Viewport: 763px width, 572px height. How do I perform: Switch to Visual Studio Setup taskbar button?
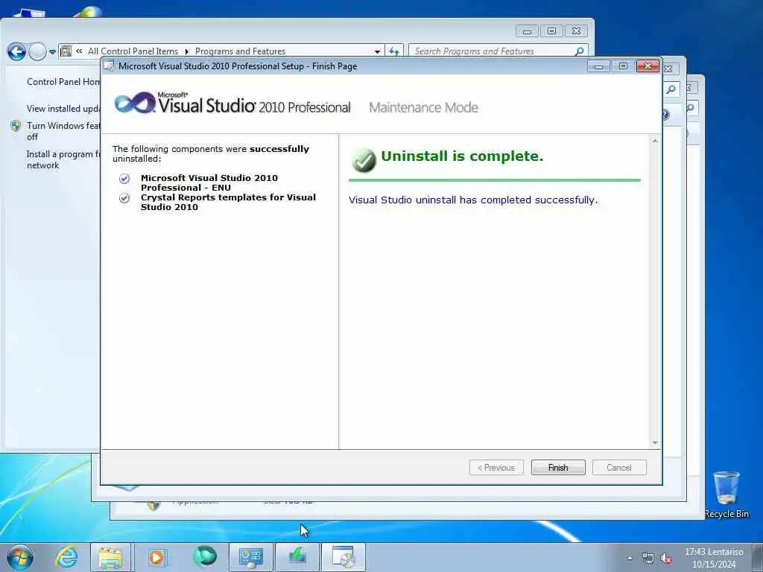[343, 557]
